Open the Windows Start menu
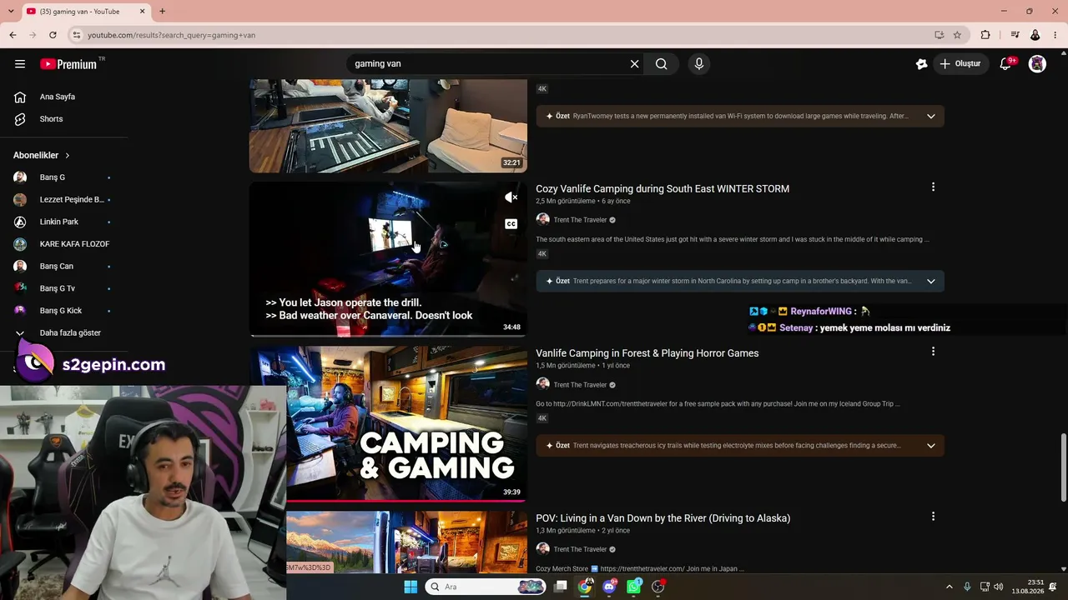Viewport: 1068px width, 600px height. 411,587
